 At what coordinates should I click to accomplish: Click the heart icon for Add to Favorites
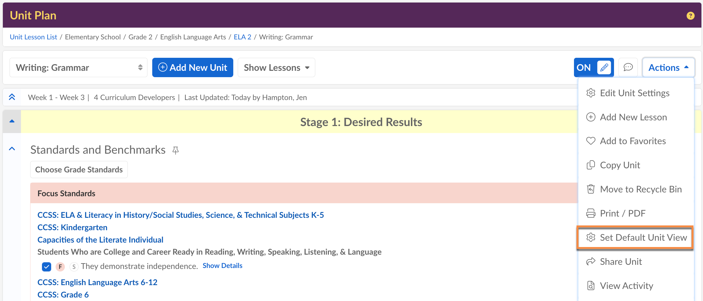click(590, 141)
